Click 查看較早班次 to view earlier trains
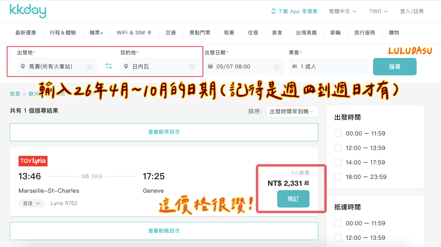The width and height of the screenshot is (441, 247). point(163,132)
